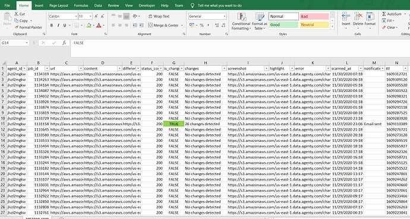Open the font size dropdown
This screenshot has height=219, width=410.
pos(90,16)
